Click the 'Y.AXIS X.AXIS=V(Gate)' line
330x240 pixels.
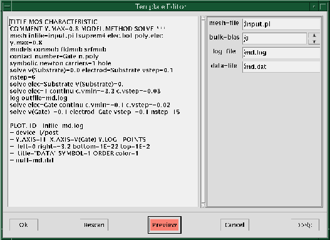(x=78, y=140)
